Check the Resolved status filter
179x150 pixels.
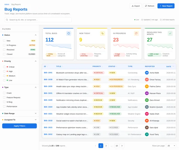[x=4, y=50]
